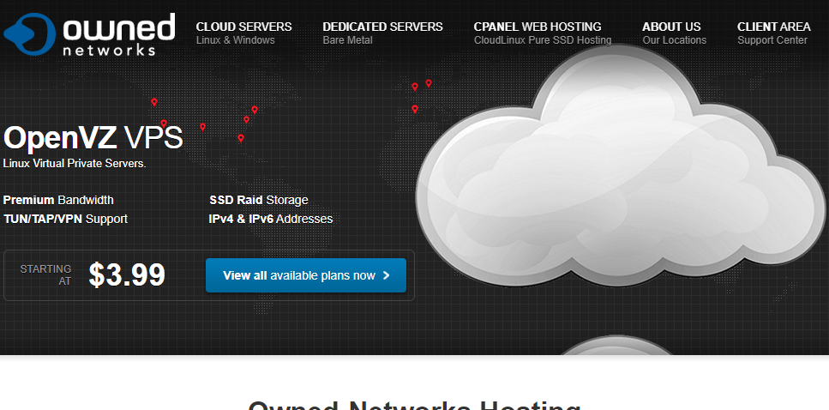Open the Cloud Servers menu
The image size is (829, 410).
[243, 33]
